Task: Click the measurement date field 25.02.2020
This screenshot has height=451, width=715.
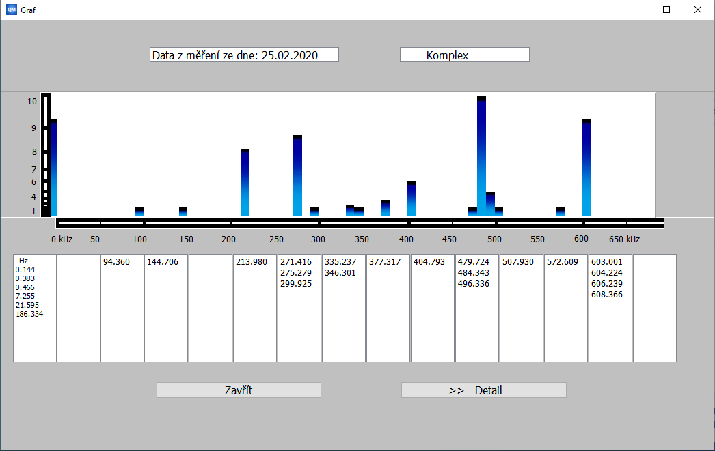Action: (244, 55)
